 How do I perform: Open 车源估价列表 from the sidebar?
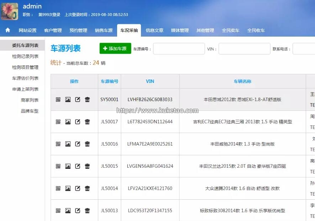25,79
